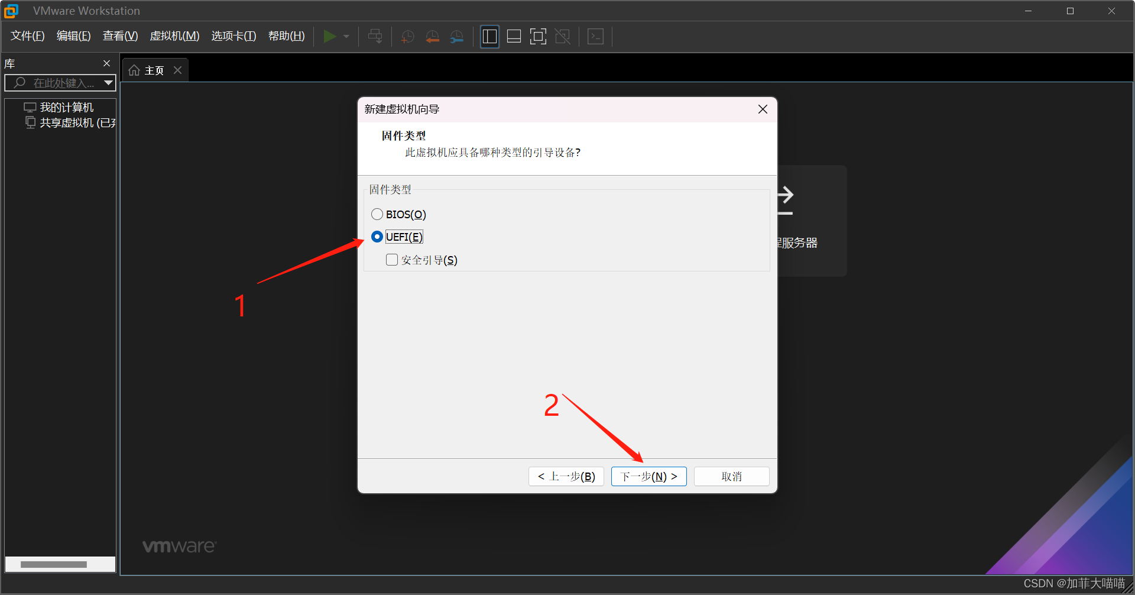The width and height of the screenshot is (1135, 595).
Task: Close the 库 library panel
Action: pyautogui.click(x=106, y=63)
